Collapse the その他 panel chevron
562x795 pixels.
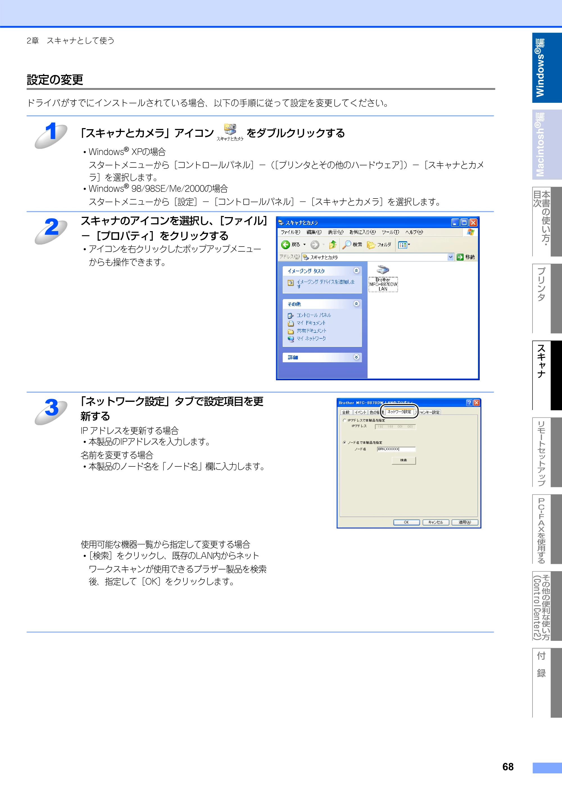(356, 304)
